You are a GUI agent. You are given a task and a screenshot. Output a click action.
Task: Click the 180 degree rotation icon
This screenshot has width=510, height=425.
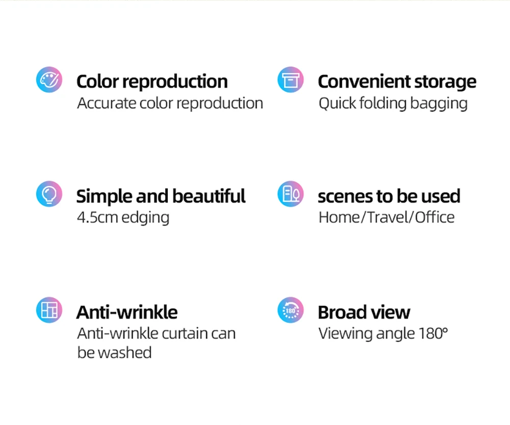pos(291,310)
